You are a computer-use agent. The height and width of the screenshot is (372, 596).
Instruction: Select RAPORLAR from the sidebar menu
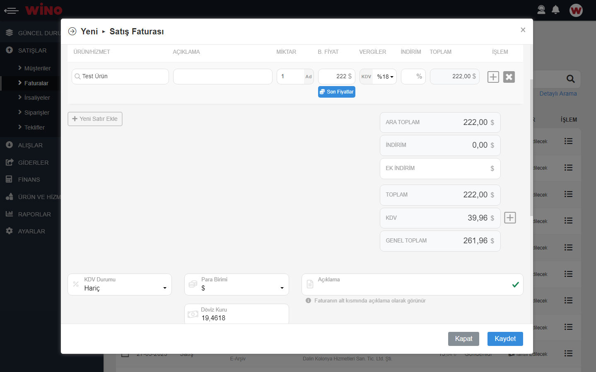pyautogui.click(x=34, y=214)
